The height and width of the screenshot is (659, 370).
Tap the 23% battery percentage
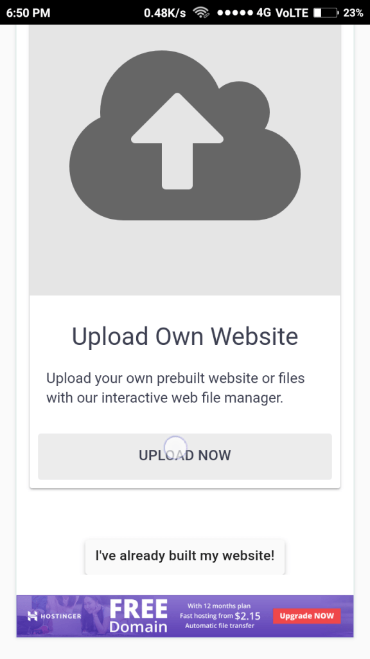353,13
